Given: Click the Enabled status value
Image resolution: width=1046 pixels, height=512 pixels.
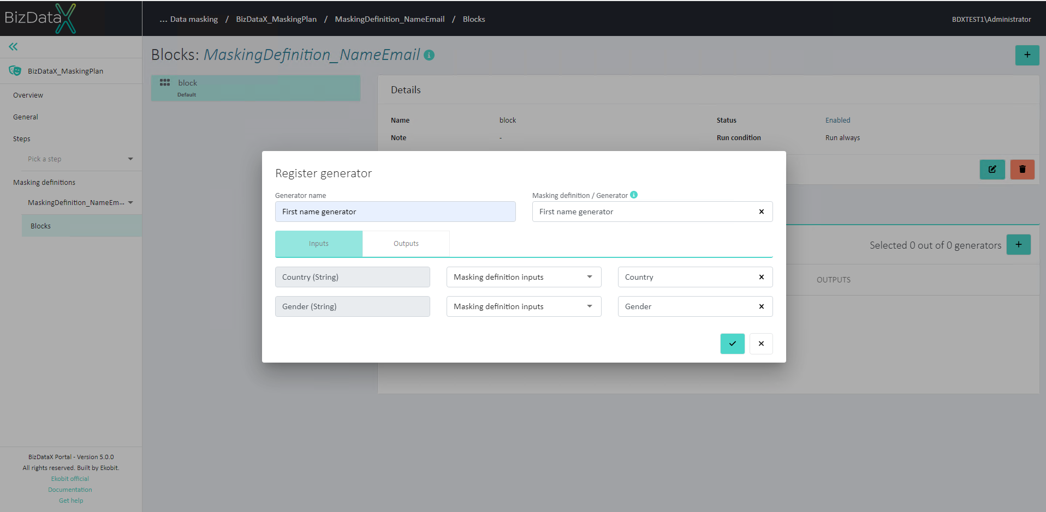Looking at the screenshot, I should 837,121.
